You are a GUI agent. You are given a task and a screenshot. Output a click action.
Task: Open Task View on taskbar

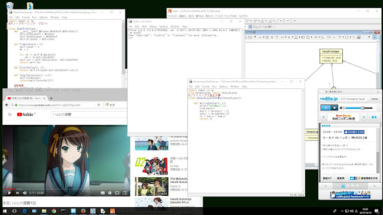click(14, 211)
